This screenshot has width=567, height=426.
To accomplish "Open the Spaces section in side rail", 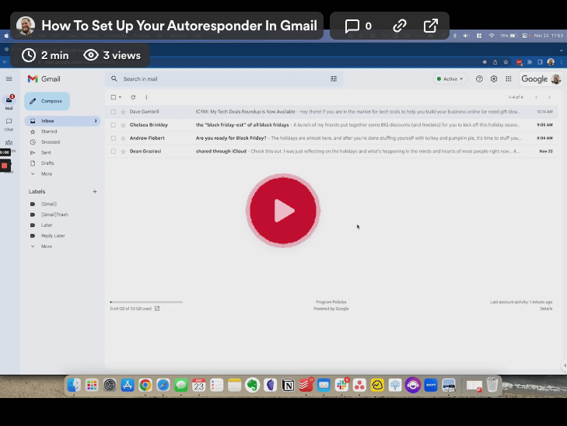I will tap(9, 143).
